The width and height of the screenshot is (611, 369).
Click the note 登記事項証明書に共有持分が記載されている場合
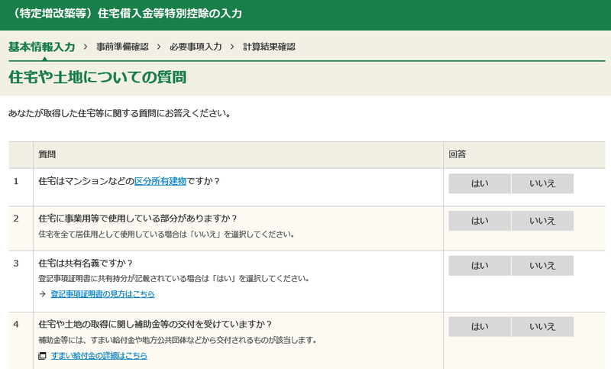coord(174,279)
